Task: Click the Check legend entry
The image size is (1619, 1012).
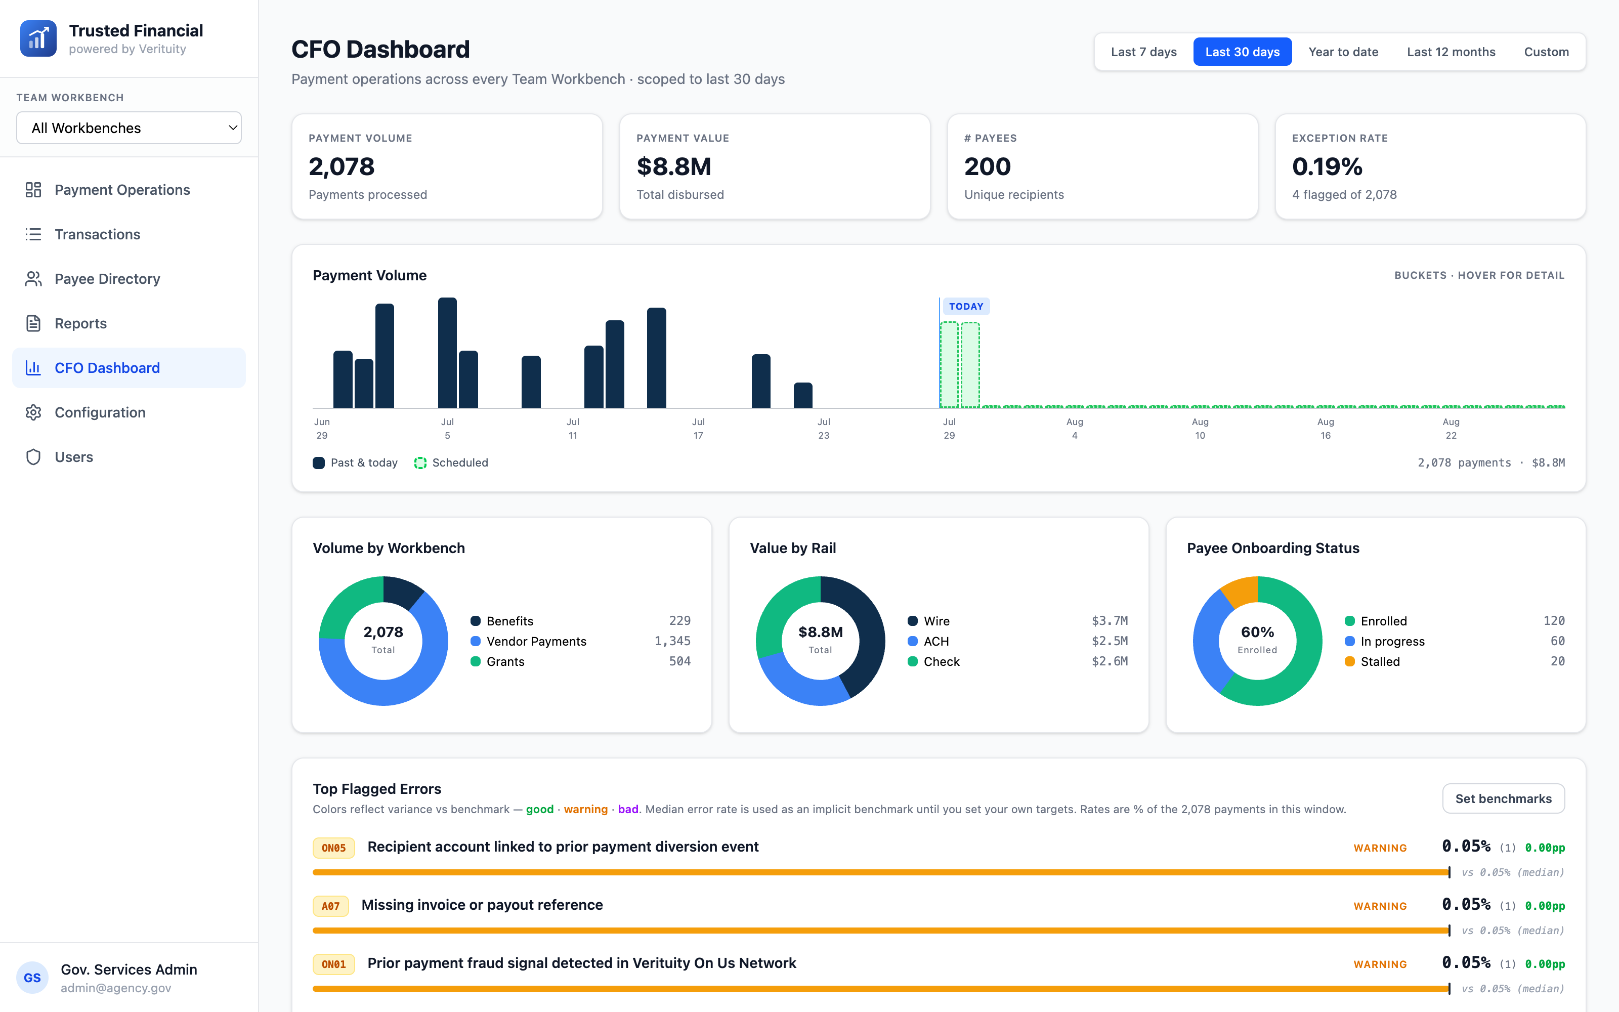Action: click(x=1017, y=661)
